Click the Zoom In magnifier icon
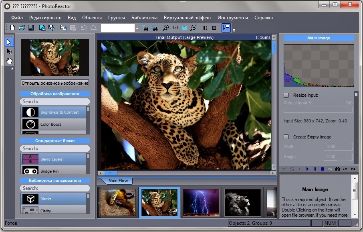Viewport: 363px width, 232px height. [165, 28]
